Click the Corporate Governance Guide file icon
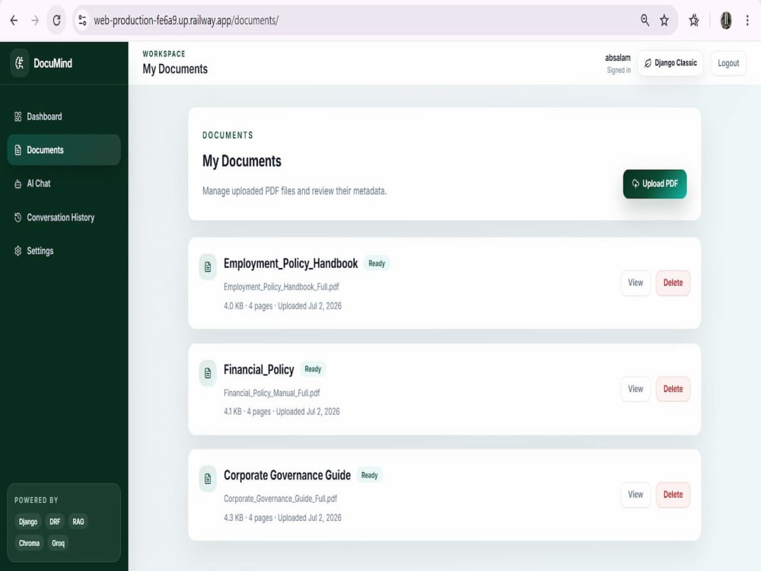This screenshot has height=571, width=761. pos(208,479)
